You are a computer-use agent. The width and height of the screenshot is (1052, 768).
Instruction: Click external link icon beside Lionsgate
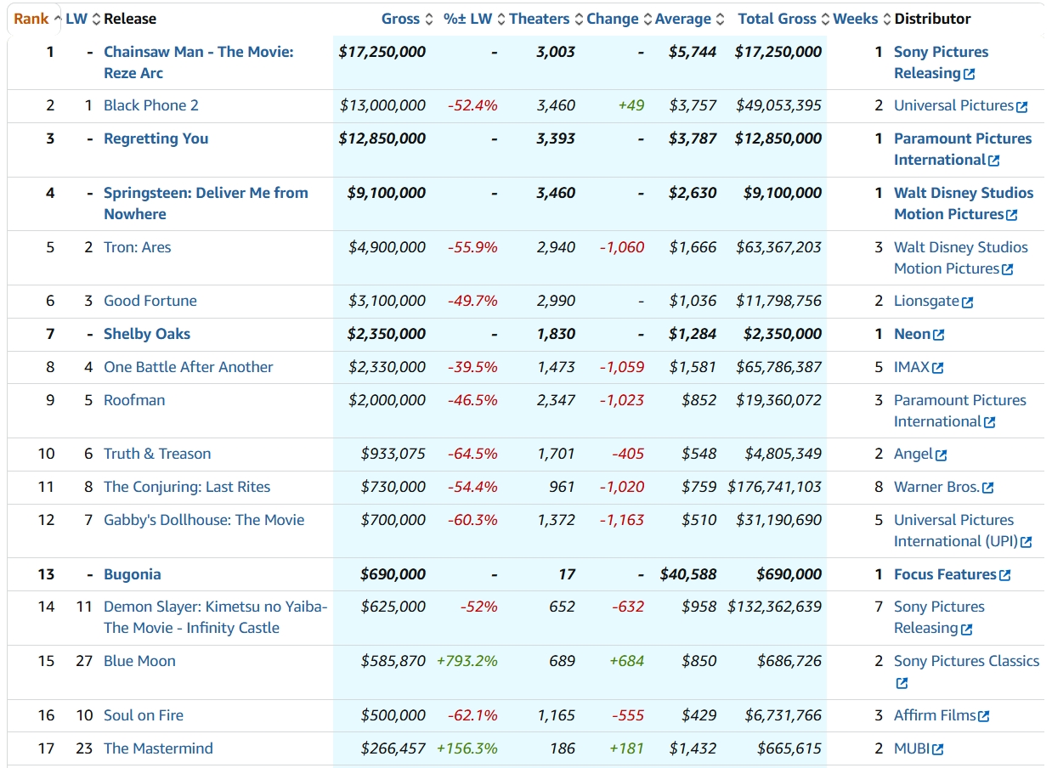[x=967, y=302]
